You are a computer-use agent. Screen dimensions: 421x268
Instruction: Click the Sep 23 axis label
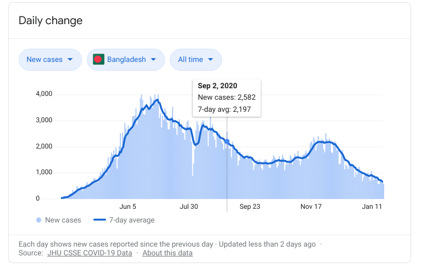[250, 207]
